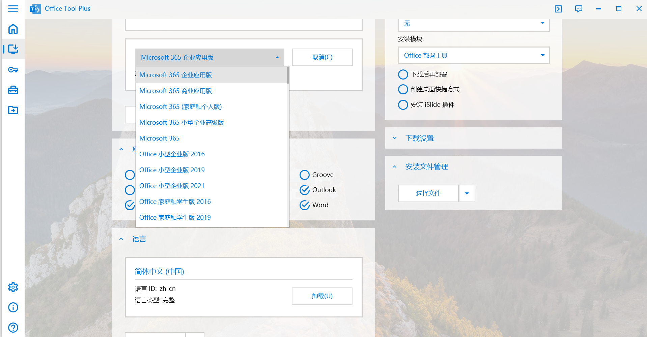Screen dimensions: 647x337
Task: Open the command console icon in title bar
Action: [x=558, y=9]
